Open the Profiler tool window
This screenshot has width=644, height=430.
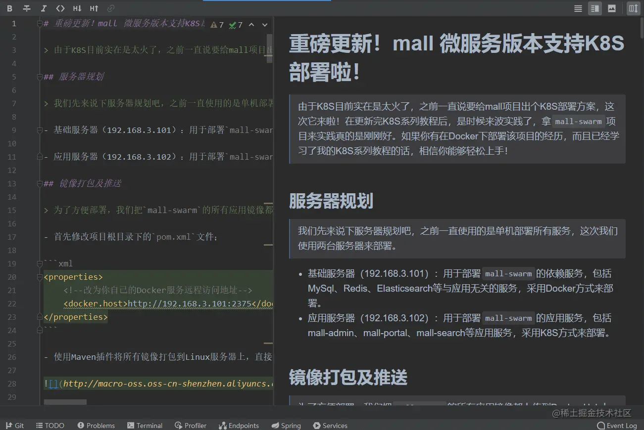click(191, 426)
